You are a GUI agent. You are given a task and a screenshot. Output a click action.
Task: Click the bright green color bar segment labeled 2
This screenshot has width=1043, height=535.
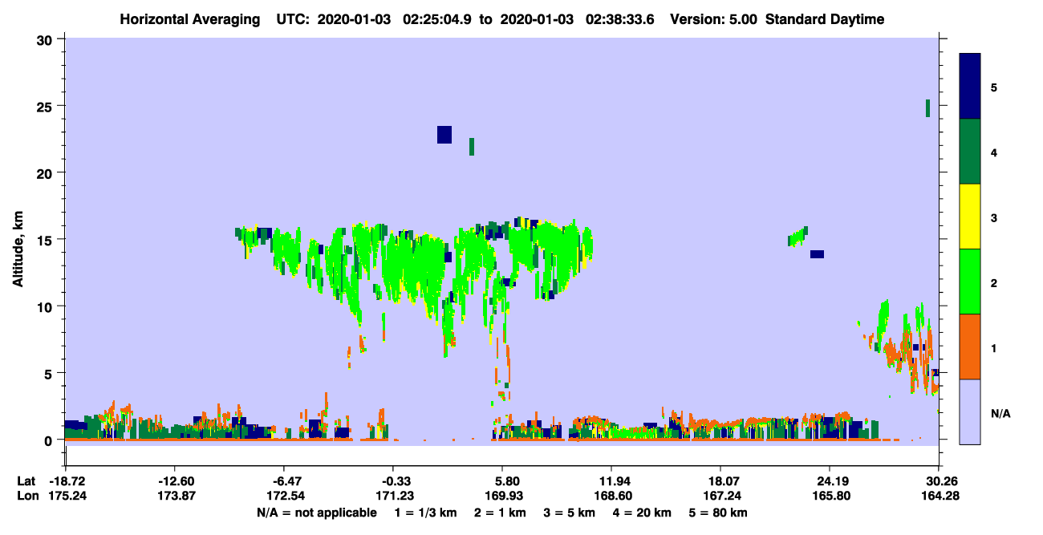[970, 282]
